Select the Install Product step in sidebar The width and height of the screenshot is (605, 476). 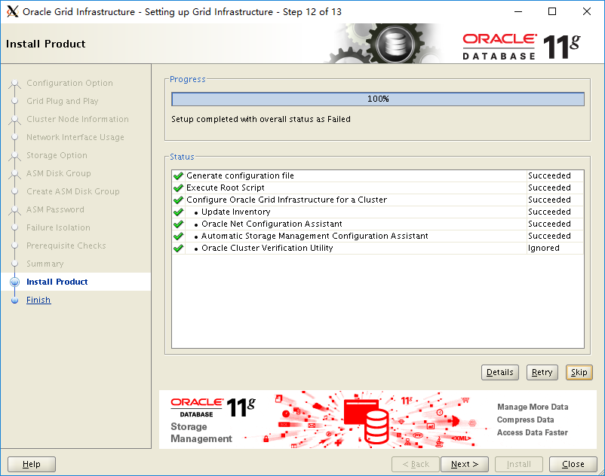tap(57, 282)
